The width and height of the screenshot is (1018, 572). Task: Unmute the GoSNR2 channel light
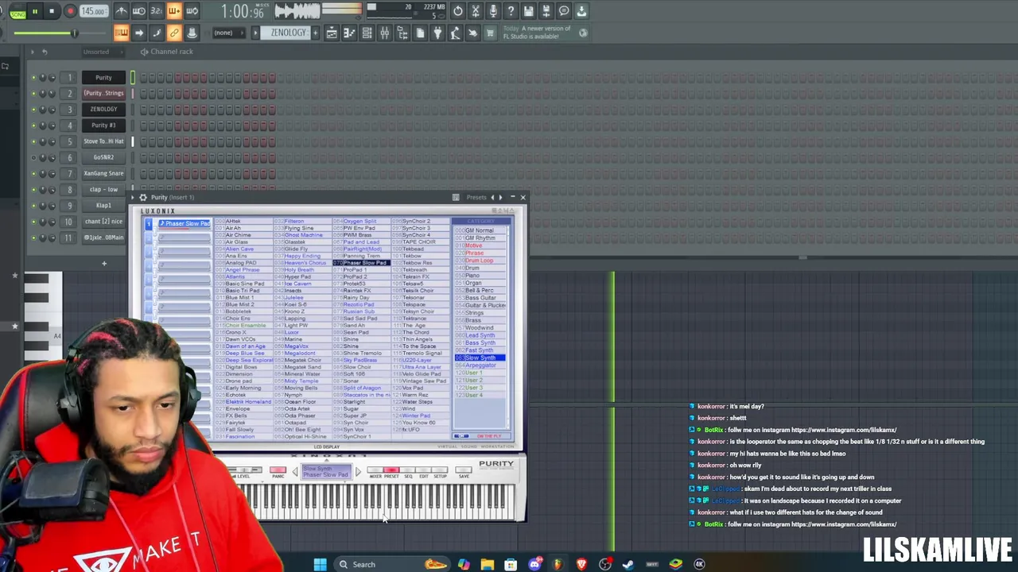click(x=33, y=157)
